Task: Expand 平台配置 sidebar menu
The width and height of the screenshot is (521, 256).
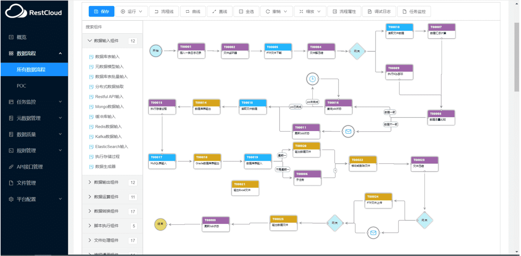Action: pos(34,199)
